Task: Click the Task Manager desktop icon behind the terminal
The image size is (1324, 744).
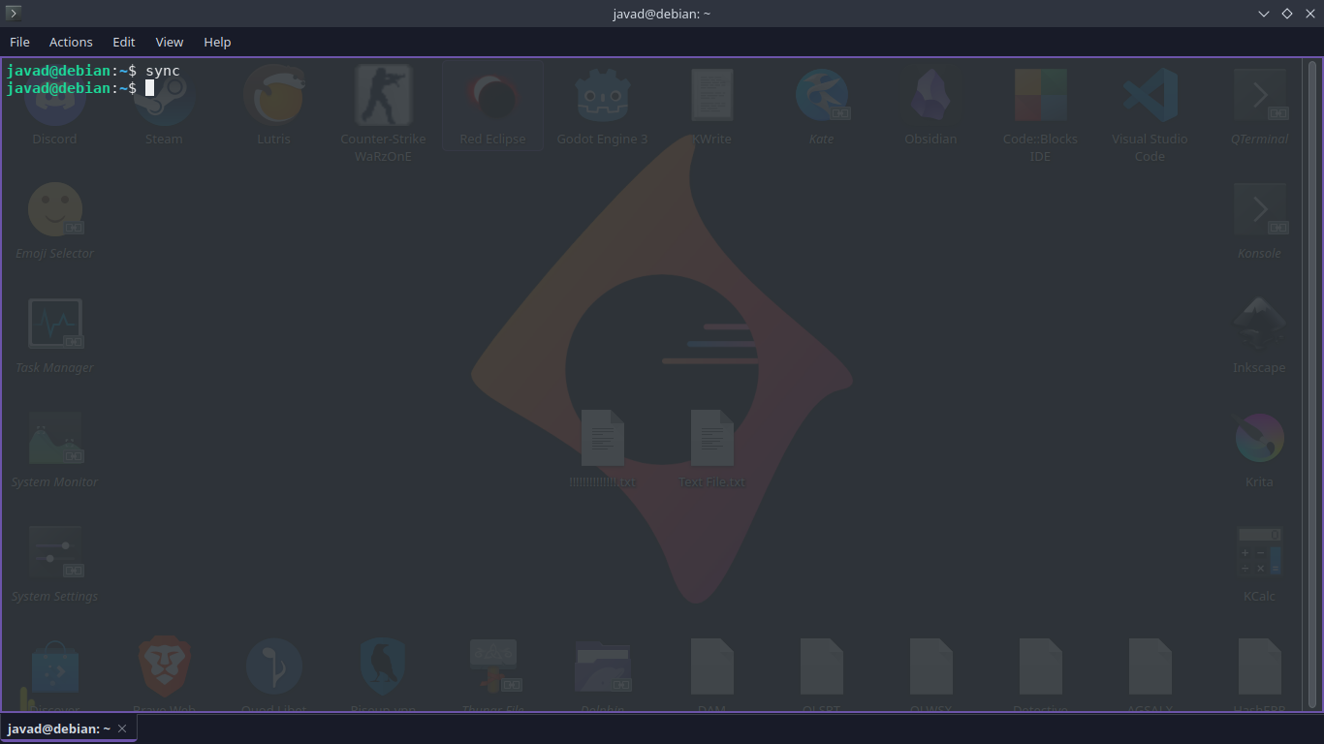Action: tap(54, 324)
